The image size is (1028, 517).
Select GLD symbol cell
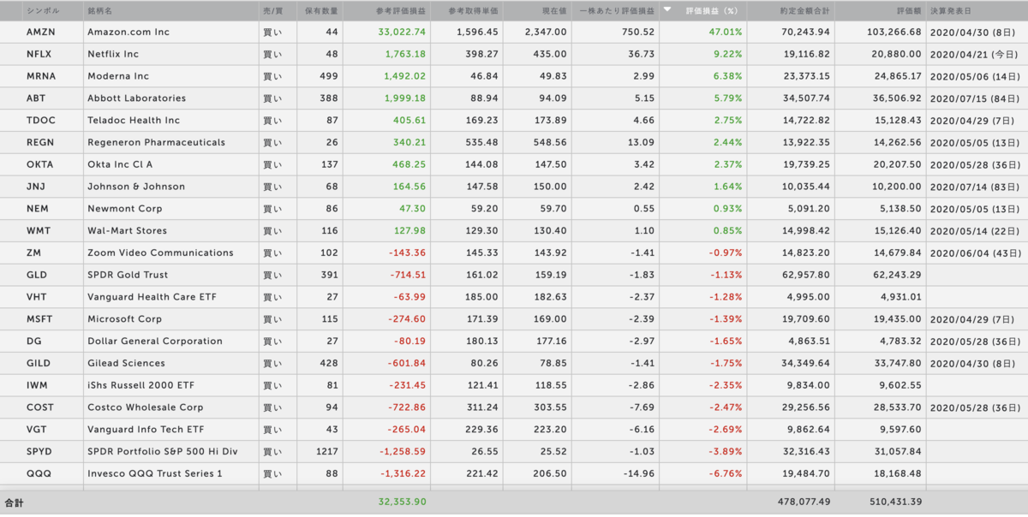tap(36, 276)
